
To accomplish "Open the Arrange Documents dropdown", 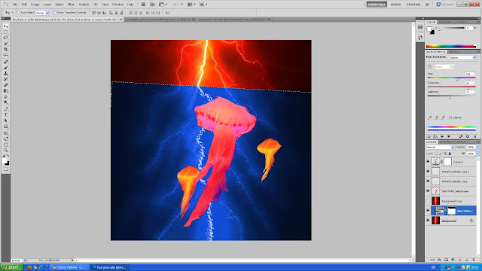I will [192, 5].
